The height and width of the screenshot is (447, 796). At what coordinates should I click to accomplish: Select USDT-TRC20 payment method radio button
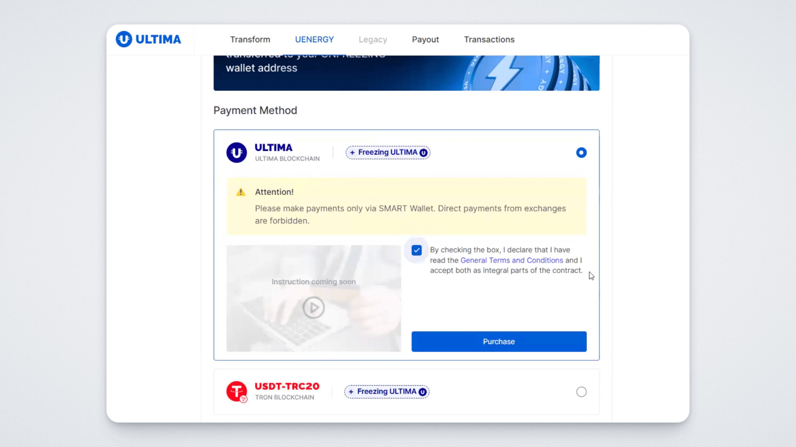coord(581,392)
